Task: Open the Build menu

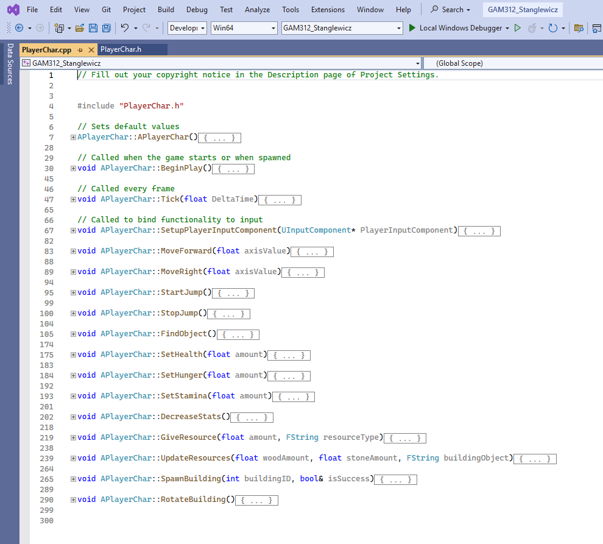Action: click(x=166, y=10)
